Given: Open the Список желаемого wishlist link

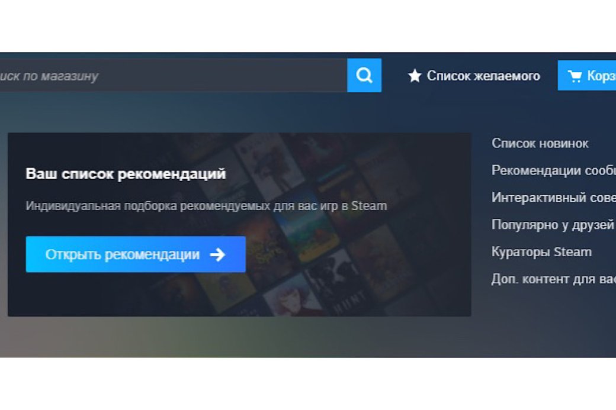Looking at the screenshot, I should click(483, 76).
